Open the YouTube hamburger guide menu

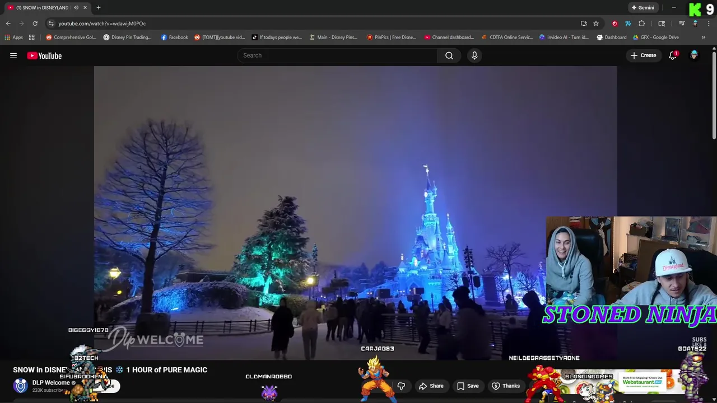click(x=13, y=55)
